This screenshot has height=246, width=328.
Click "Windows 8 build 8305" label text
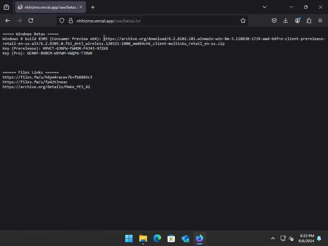coord(25,39)
